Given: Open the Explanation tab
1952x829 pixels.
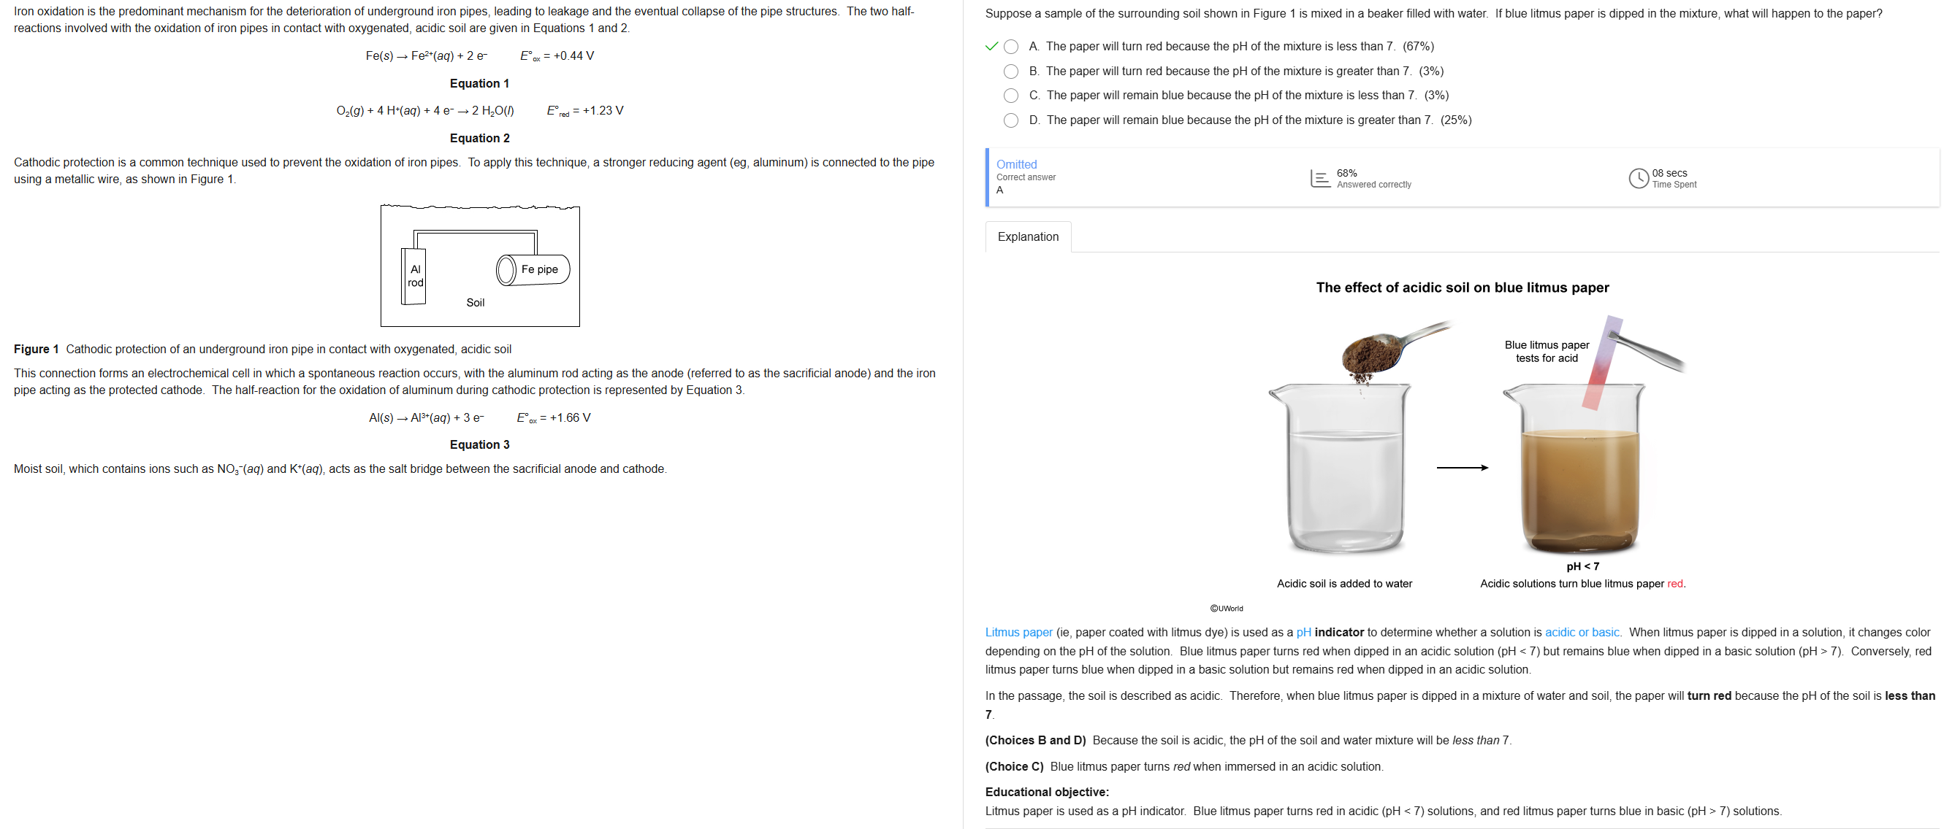Looking at the screenshot, I should (1028, 237).
